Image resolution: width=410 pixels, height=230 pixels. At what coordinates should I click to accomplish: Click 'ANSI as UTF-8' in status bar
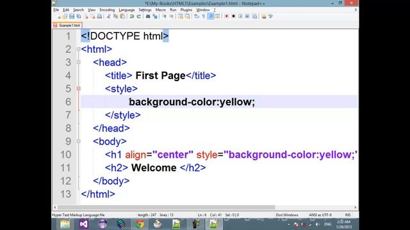pyautogui.click(x=320, y=215)
